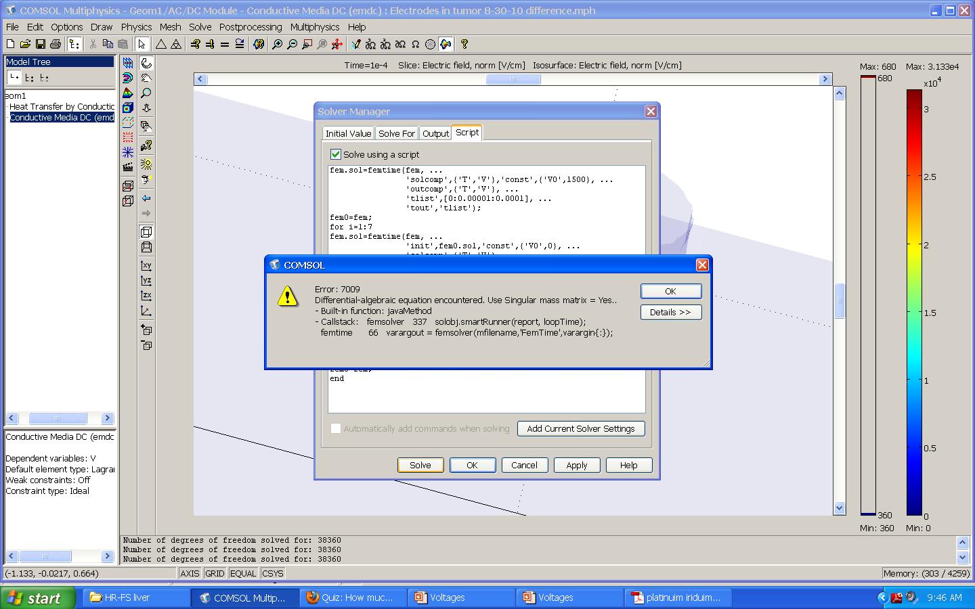Click the yellow question-mark Help icon
Screen dimensions: 975x609
click(x=464, y=44)
